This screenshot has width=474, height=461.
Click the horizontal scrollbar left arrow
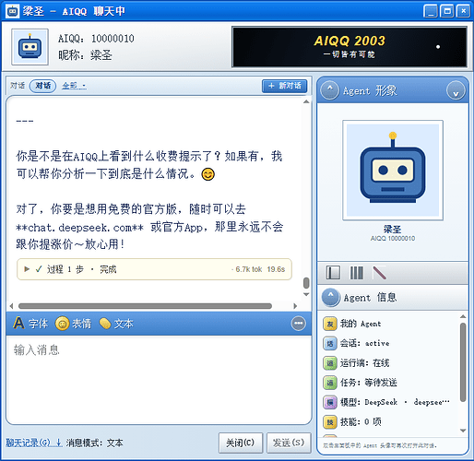point(11,306)
